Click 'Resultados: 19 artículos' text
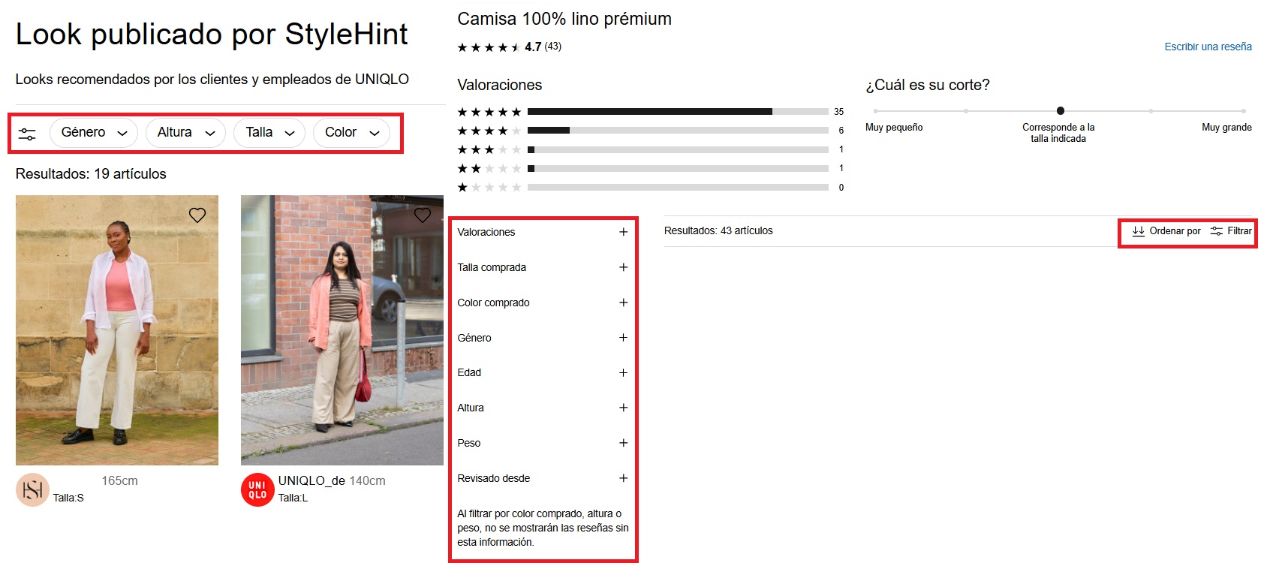Screen dimensions: 1261x563 pos(91,174)
